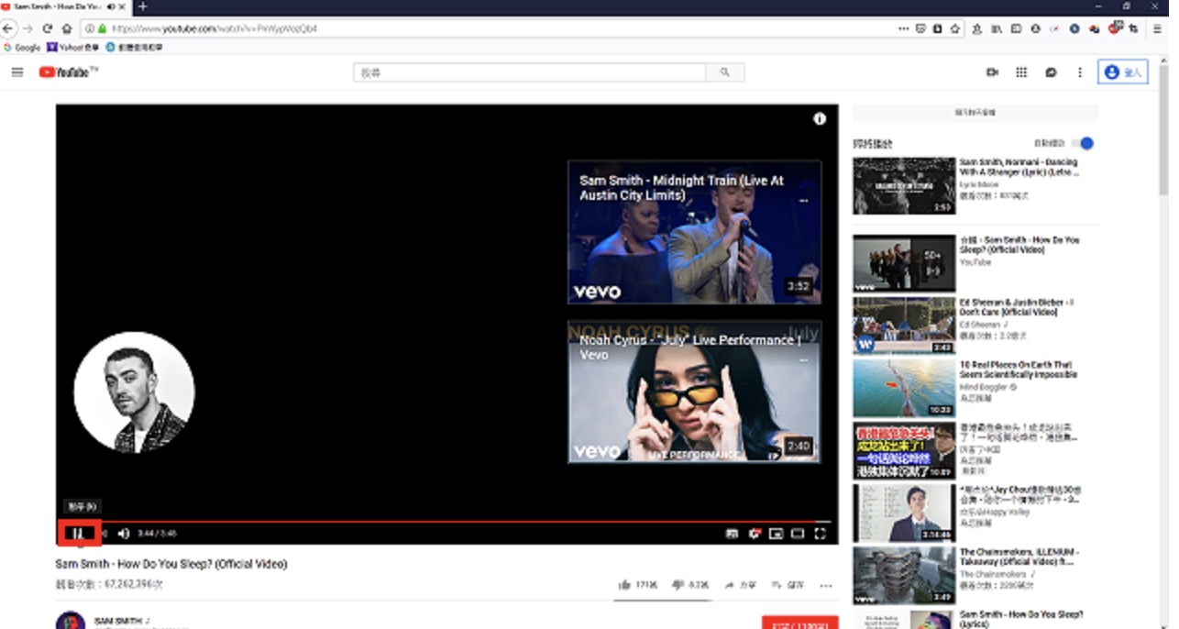
Task: Play the Midnight Train end-screen video
Action: pos(694,232)
